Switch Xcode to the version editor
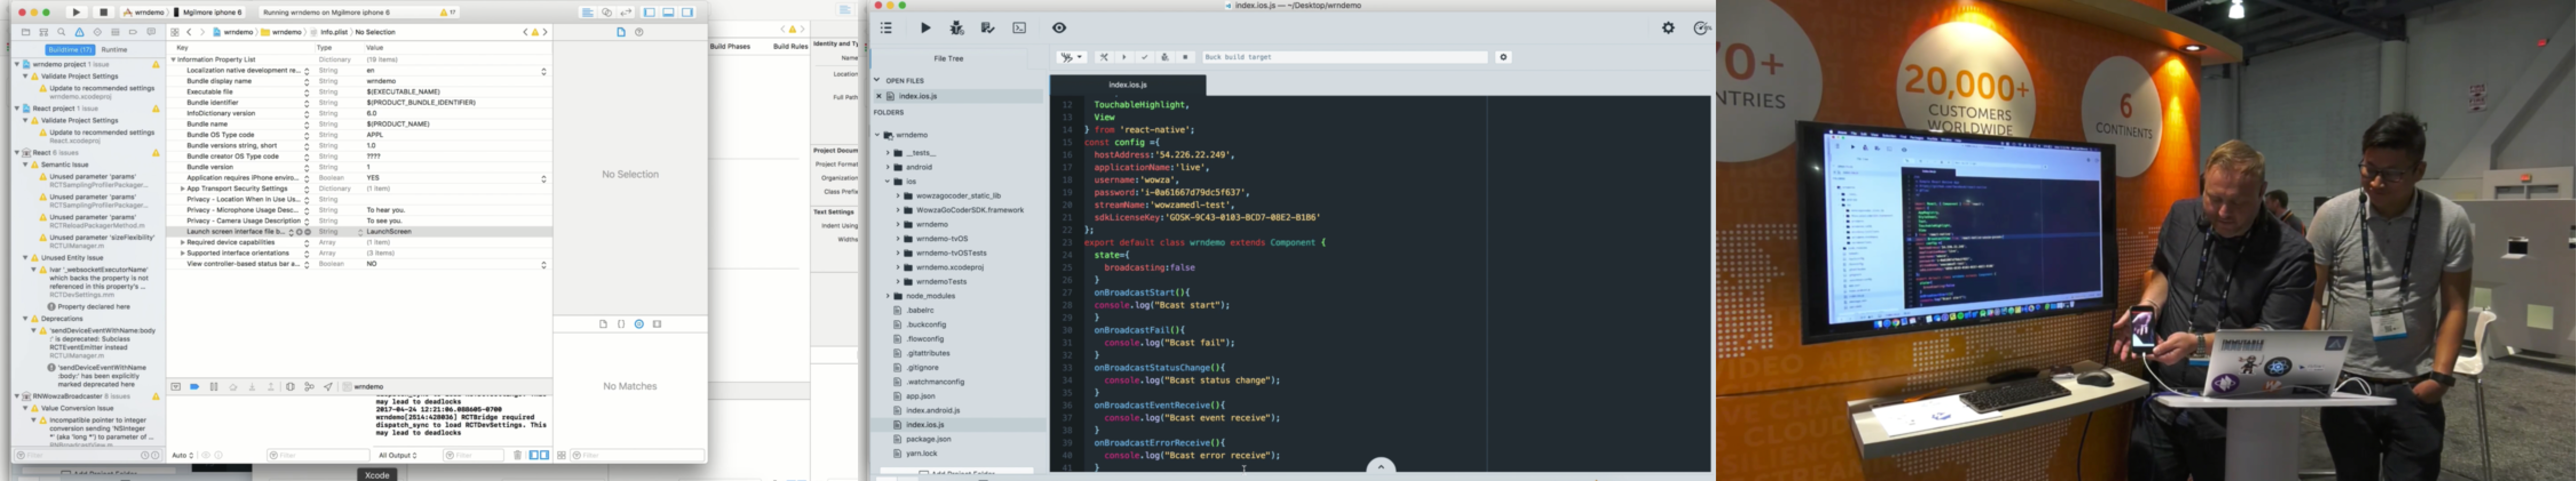Image resolution: width=2576 pixels, height=481 pixels. 626,12
